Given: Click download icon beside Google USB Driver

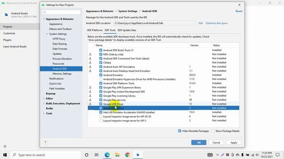Looking at the screenshot, I should [x=90, y=104].
